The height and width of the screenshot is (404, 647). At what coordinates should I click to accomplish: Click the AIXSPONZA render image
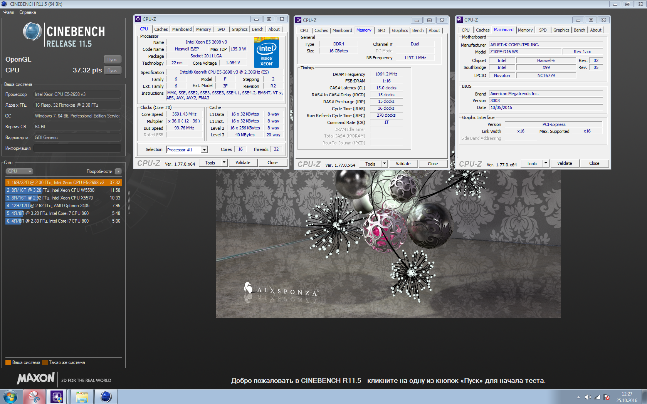coord(388,244)
